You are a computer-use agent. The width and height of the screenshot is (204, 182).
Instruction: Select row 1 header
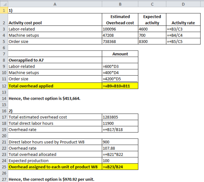click(4, 10)
